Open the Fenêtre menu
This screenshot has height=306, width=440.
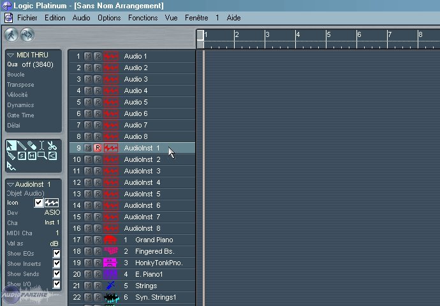[196, 18]
